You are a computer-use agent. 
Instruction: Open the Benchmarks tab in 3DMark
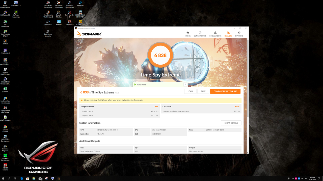[200, 34]
